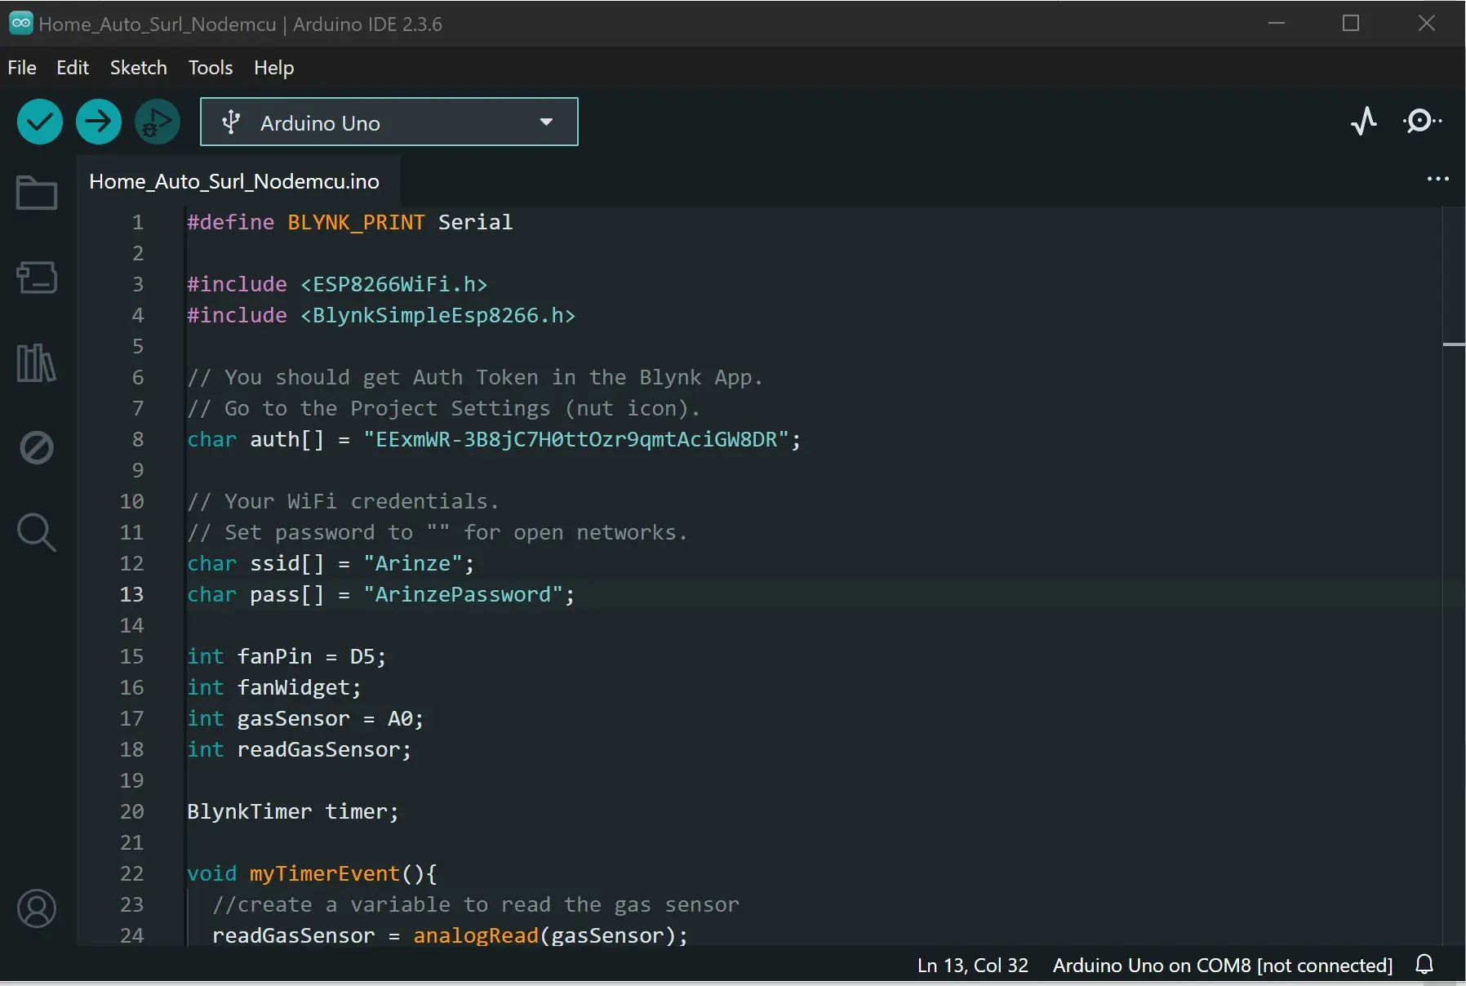Viewport: 1466px width, 986px height.
Task: Click the analogRead call on line 24
Action: click(476, 935)
